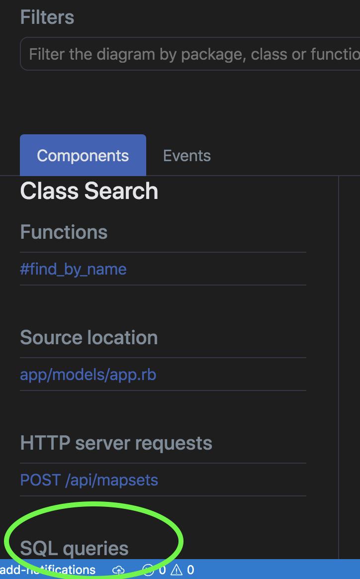Click the filter diagram input field
The height and width of the screenshot is (579, 360).
click(189, 54)
